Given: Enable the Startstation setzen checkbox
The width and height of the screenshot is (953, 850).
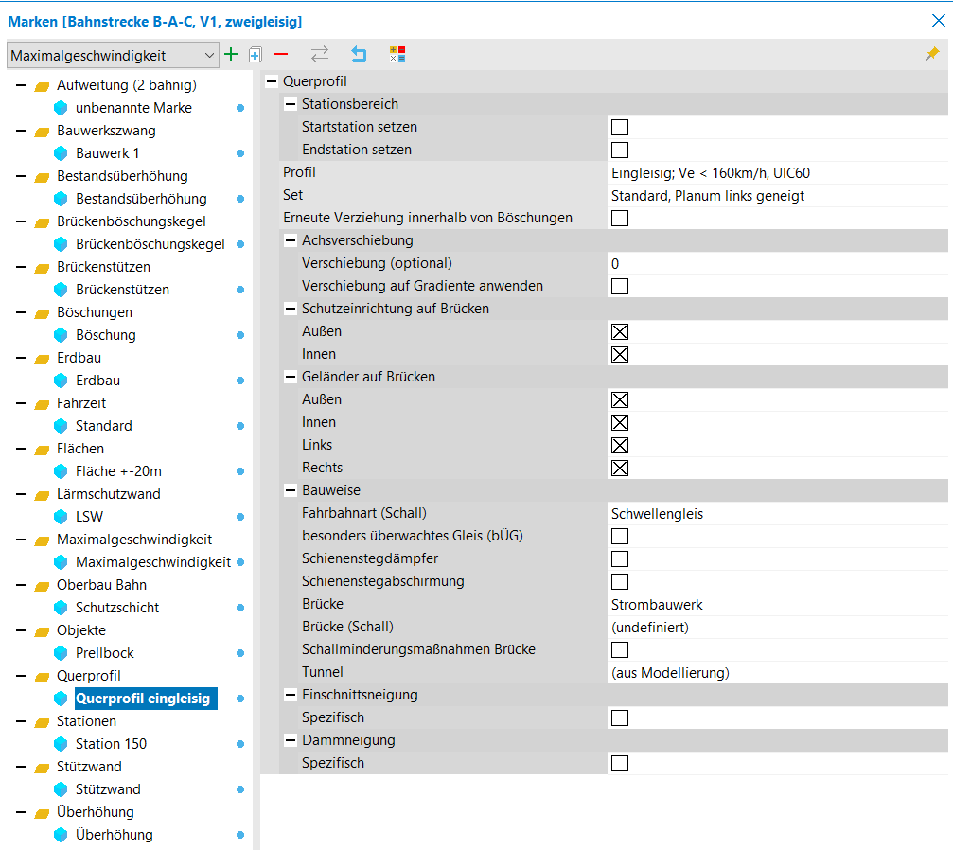Looking at the screenshot, I should [620, 128].
